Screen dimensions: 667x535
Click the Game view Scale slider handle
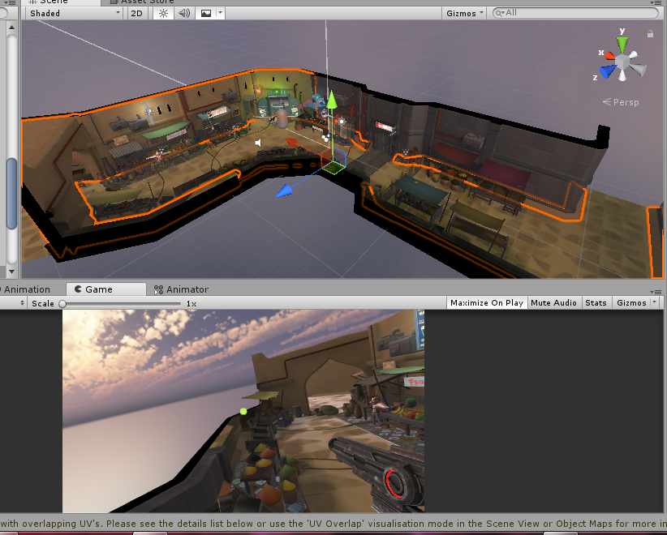pyautogui.click(x=62, y=304)
